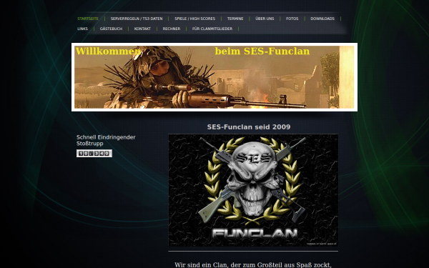The image size is (429, 268).
Task: Open the Fotos menu item
Action: pos(292,19)
